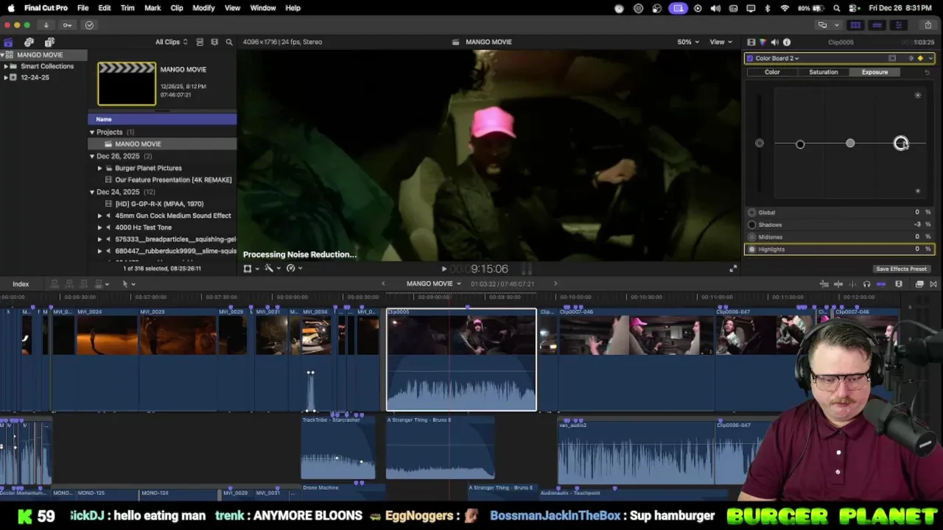This screenshot has height=530, width=943.
Task: Expand the 12-24-25 event
Action: [x=6, y=77]
